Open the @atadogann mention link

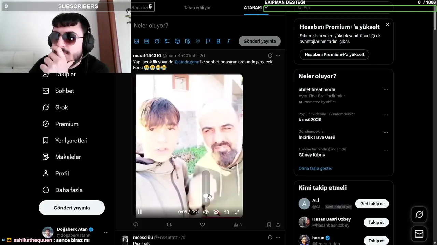187,62
